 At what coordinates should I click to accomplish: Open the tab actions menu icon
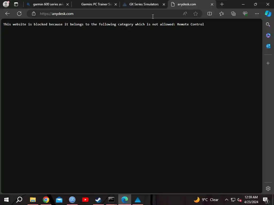[x=16, y=4]
